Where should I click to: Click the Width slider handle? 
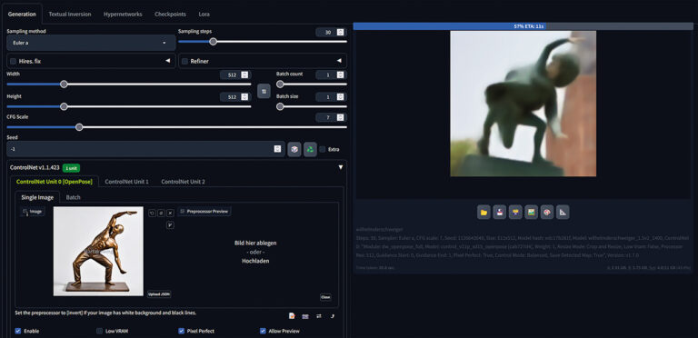click(64, 84)
